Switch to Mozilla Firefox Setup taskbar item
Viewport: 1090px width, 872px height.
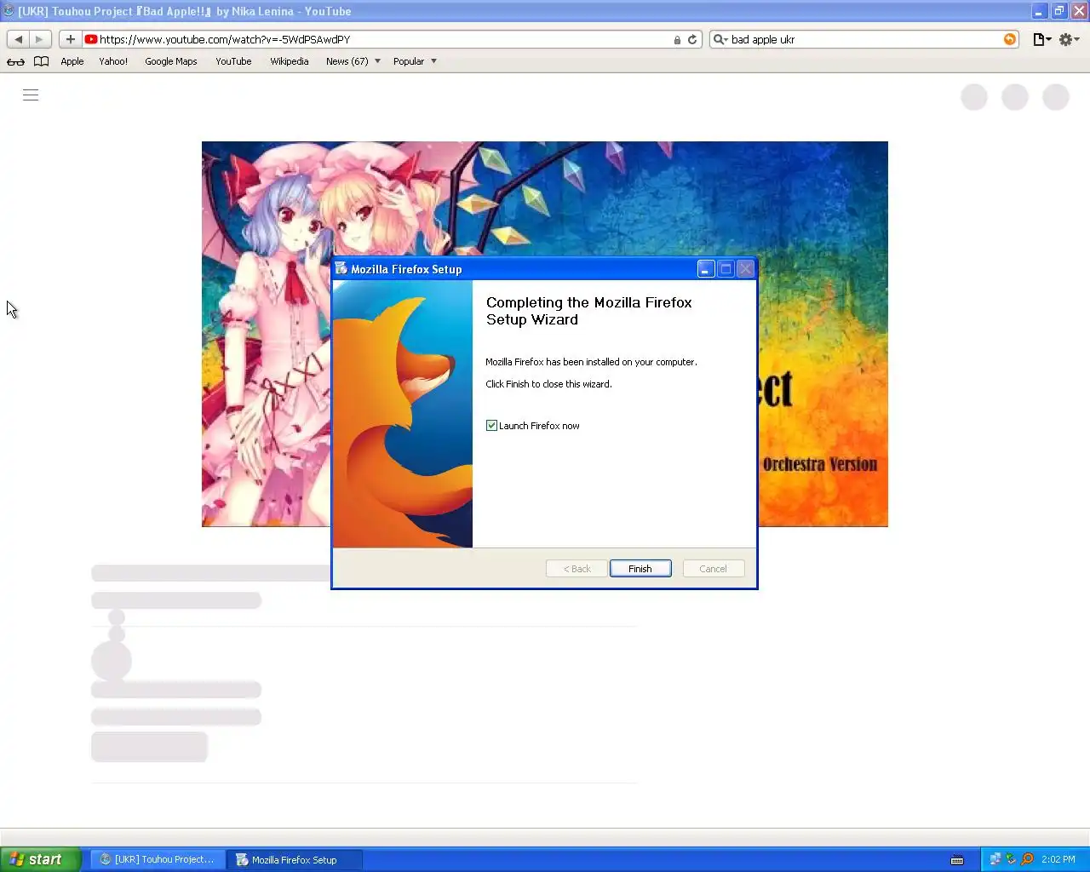[x=295, y=859]
